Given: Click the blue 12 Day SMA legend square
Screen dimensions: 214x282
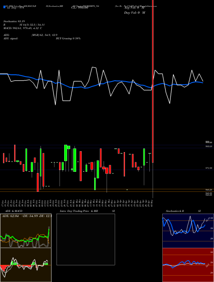Looking at the screenshot, I should pos(5,7).
